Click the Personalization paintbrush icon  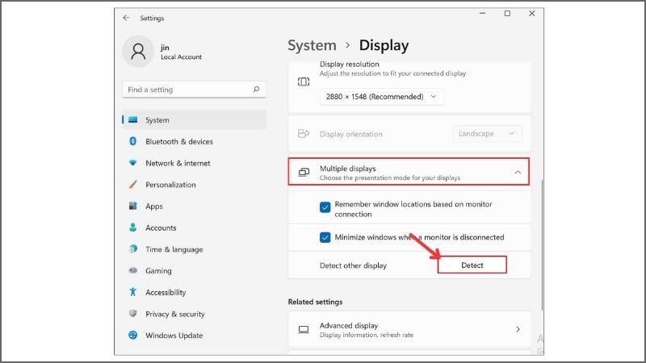132,185
